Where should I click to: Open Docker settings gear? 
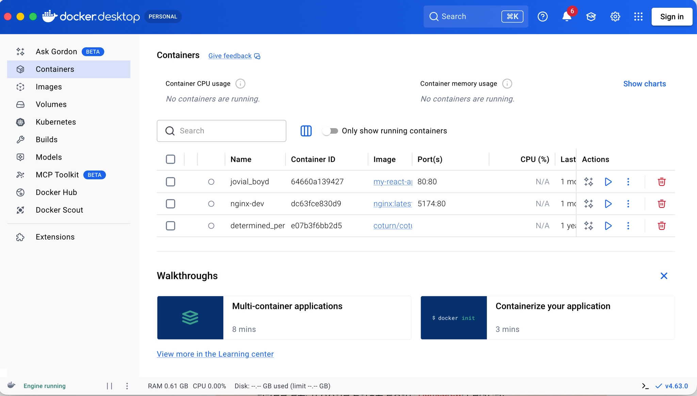(615, 16)
